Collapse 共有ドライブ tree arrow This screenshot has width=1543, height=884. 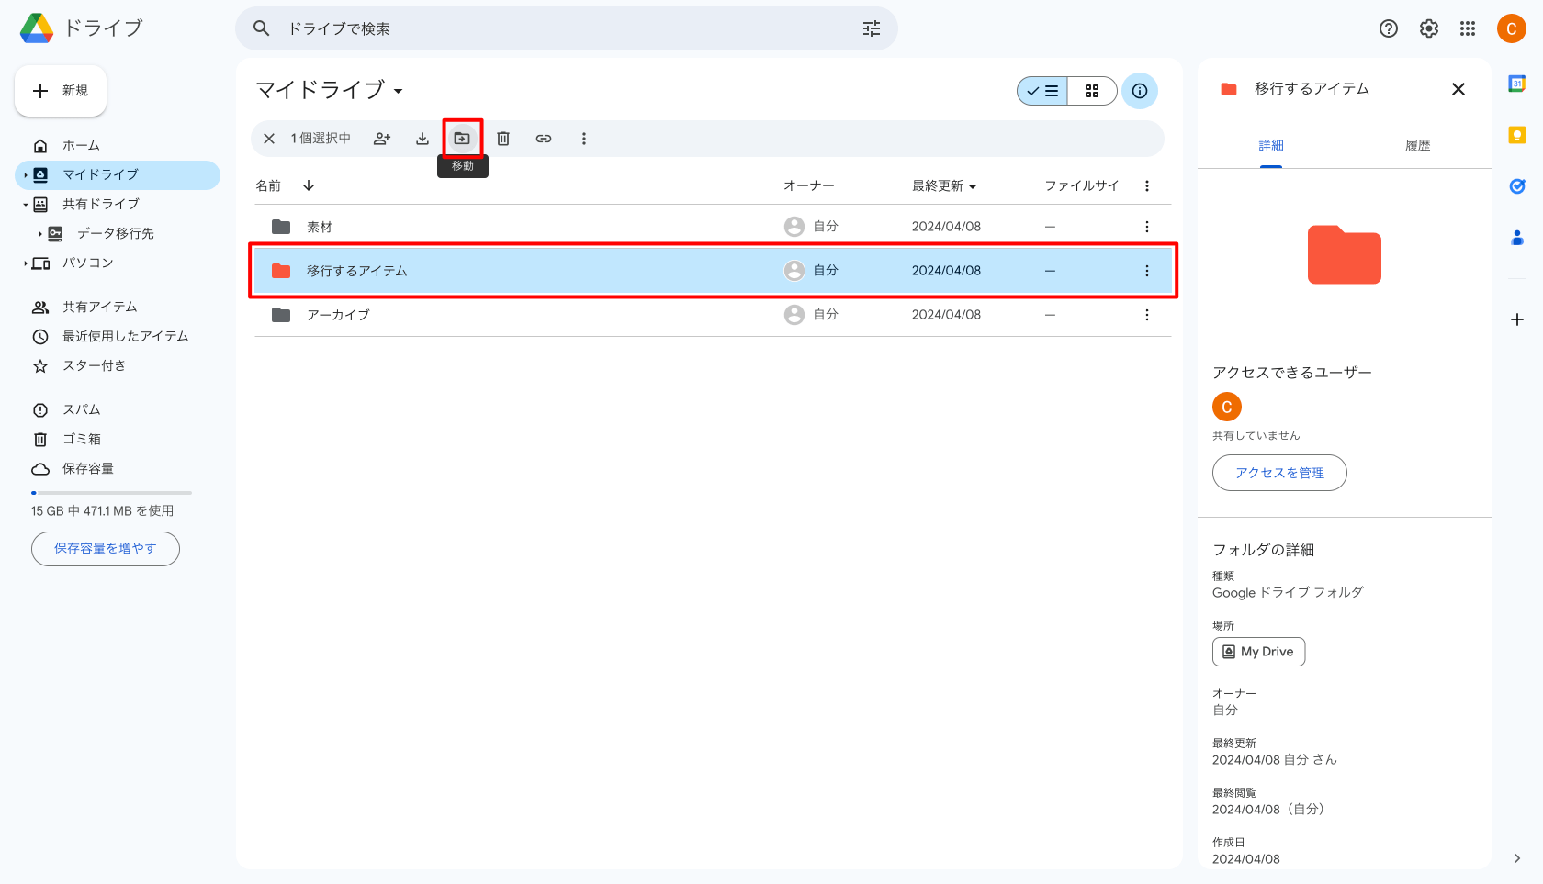(26, 204)
